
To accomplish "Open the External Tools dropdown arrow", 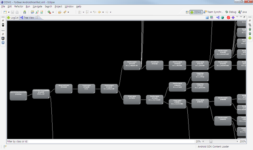I will (53, 12).
